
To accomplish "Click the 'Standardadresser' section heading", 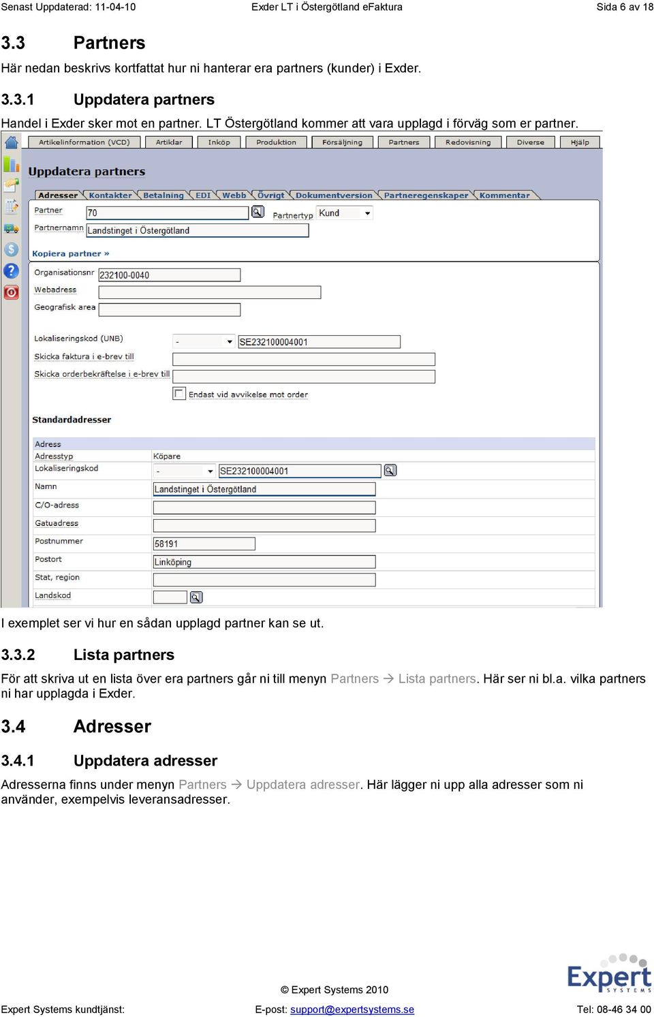I will (72, 420).
